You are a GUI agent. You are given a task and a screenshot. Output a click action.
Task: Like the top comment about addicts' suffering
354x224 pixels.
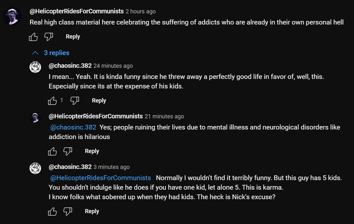pos(33,37)
